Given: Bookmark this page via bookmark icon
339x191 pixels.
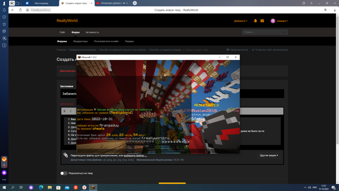Looking at the screenshot, I should (325, 10).
